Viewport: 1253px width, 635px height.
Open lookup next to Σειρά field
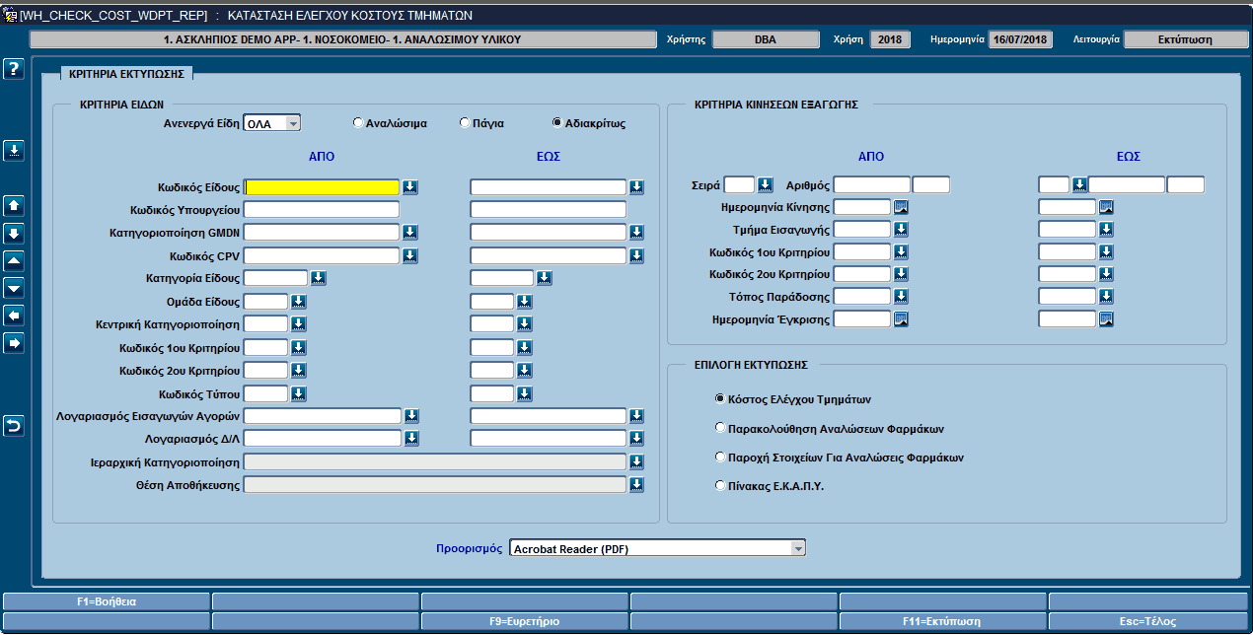[x=766, y=184]
